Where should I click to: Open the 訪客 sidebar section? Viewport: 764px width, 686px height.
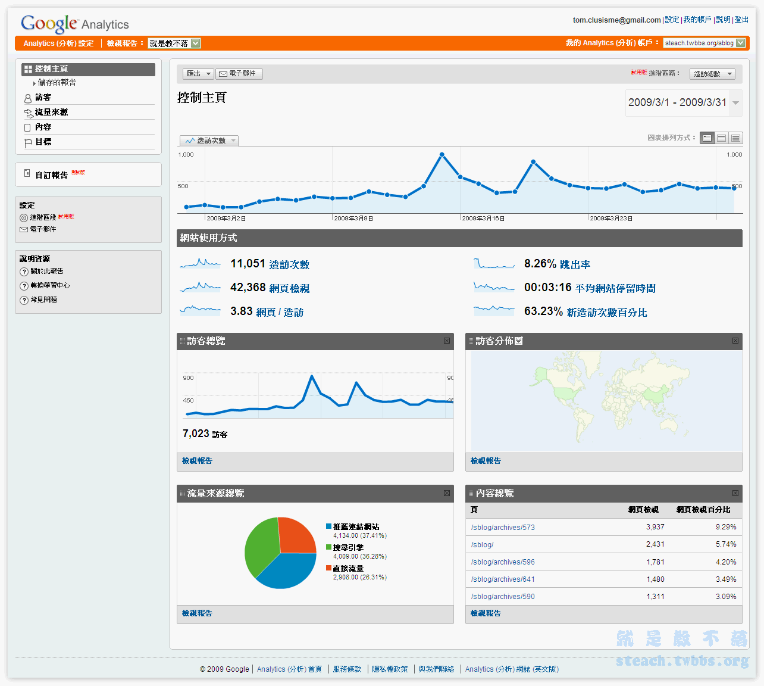coord(43,97)
